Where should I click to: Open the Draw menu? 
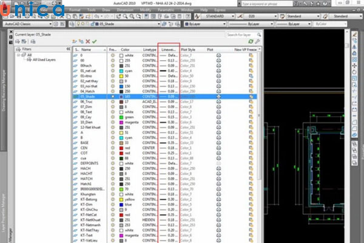pos(106,10)
